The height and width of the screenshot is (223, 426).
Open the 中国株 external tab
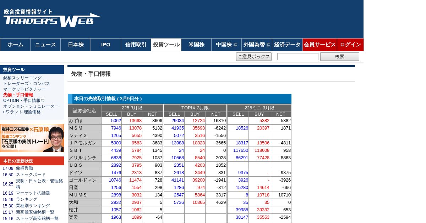226,45
